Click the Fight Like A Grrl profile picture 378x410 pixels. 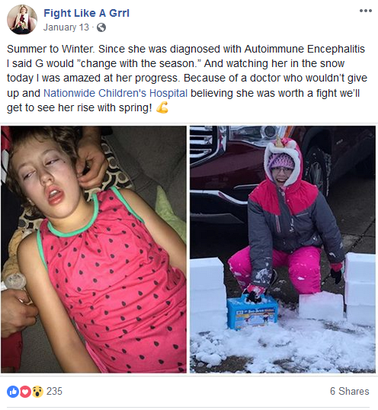click(x=22, y=19)
